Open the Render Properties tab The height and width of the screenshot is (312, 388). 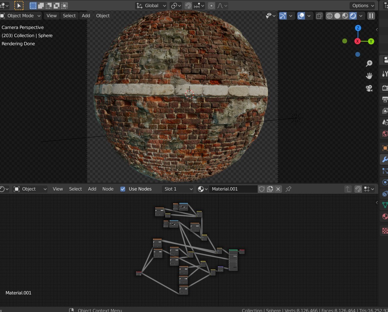[x=384, y=88]
